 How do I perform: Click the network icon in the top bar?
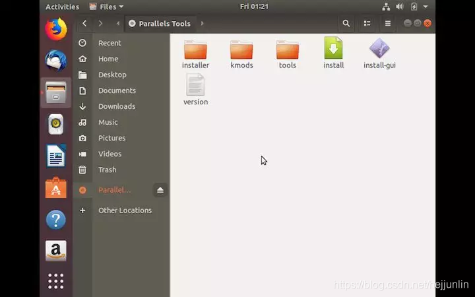386,7
